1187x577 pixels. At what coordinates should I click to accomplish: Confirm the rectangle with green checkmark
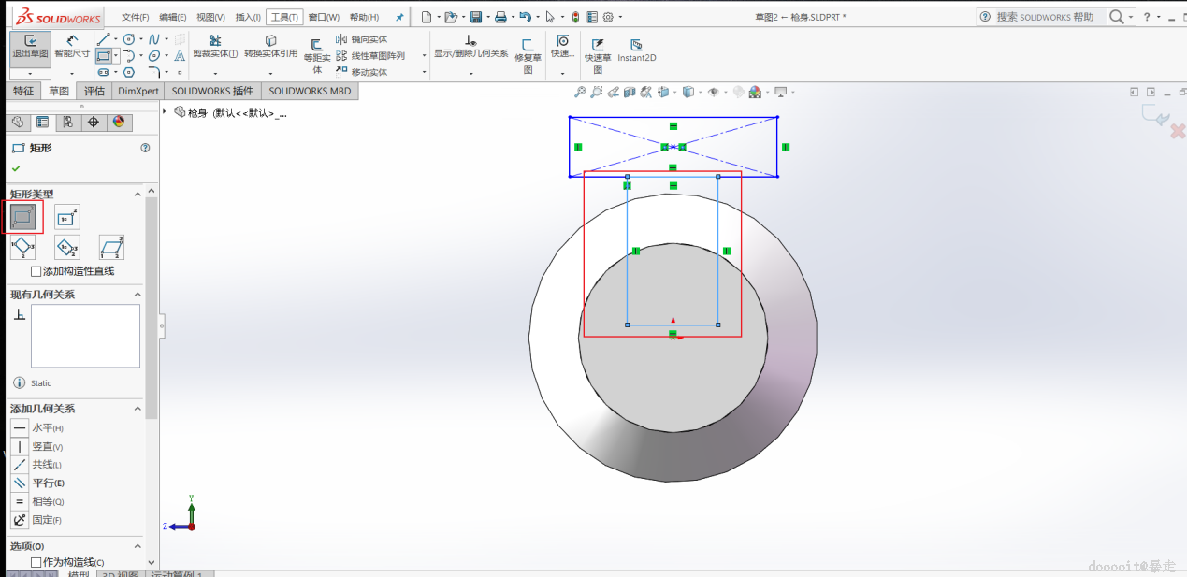coord(16,168)
